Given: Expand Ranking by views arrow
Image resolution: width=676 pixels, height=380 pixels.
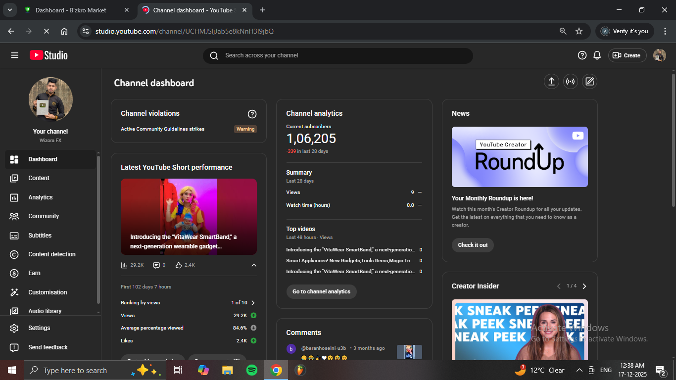Looking at the screenshot, I should tap(253, 303).
